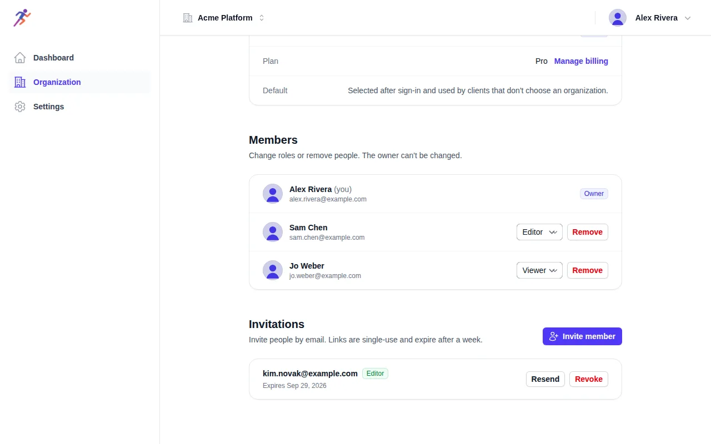This screenshot has height=444, width=711.
Task: Click the text kim.novak@example.com
Action: point(310,374)
